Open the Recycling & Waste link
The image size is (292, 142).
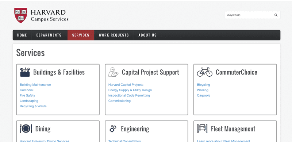pos(33,106)
